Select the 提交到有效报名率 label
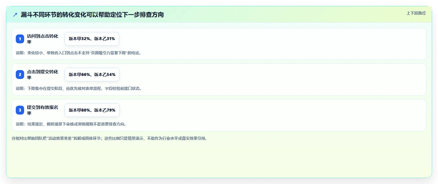The image size is (438, 184). (x=43, y=110)
